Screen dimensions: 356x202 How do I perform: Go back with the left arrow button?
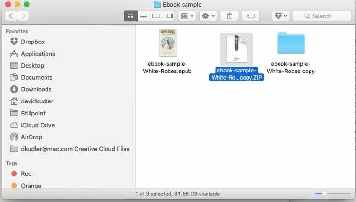[11, 16]
